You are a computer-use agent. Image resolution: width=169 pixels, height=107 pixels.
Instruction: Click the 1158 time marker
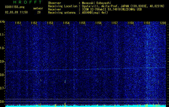pyautogui.click(x=131, y=23)
